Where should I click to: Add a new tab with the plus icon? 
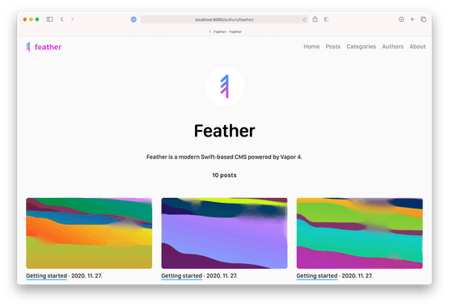click(412, 19)
